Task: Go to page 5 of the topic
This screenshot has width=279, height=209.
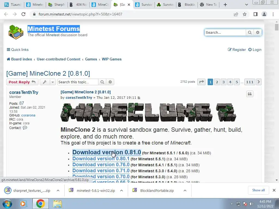Action: click(x=237, y=82)
